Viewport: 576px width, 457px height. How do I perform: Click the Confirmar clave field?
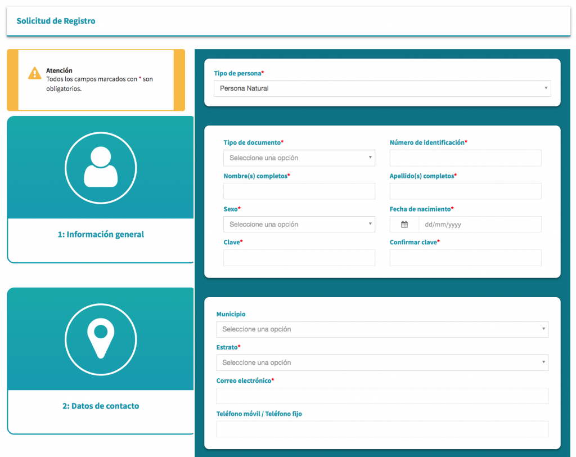coord(465,258)
